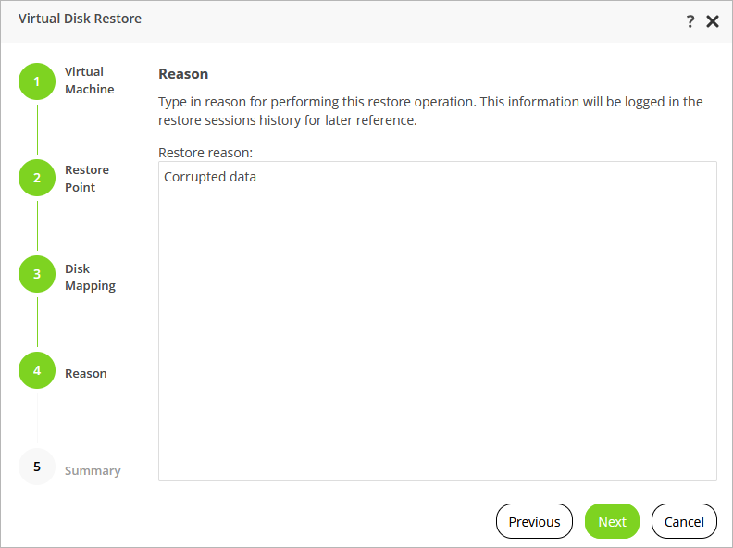Open the help question mark icon
The width and height of the screenshot is (733, 548).
coord(690,21)
